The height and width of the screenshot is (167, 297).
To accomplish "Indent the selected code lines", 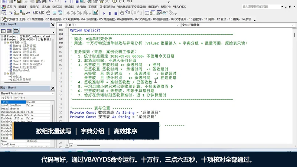I will pyautogui.click(x=35, y=13).
